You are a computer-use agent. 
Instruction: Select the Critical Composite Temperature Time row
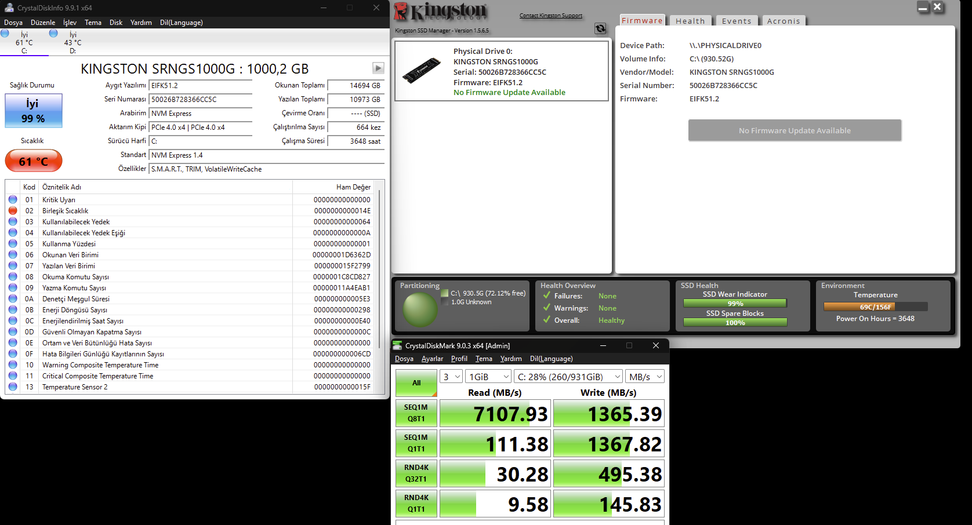190,375
